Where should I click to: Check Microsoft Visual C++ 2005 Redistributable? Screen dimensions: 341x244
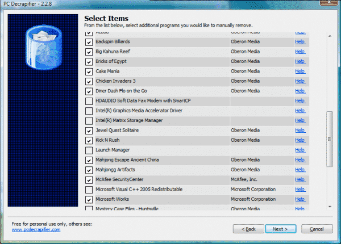point(89,190)
